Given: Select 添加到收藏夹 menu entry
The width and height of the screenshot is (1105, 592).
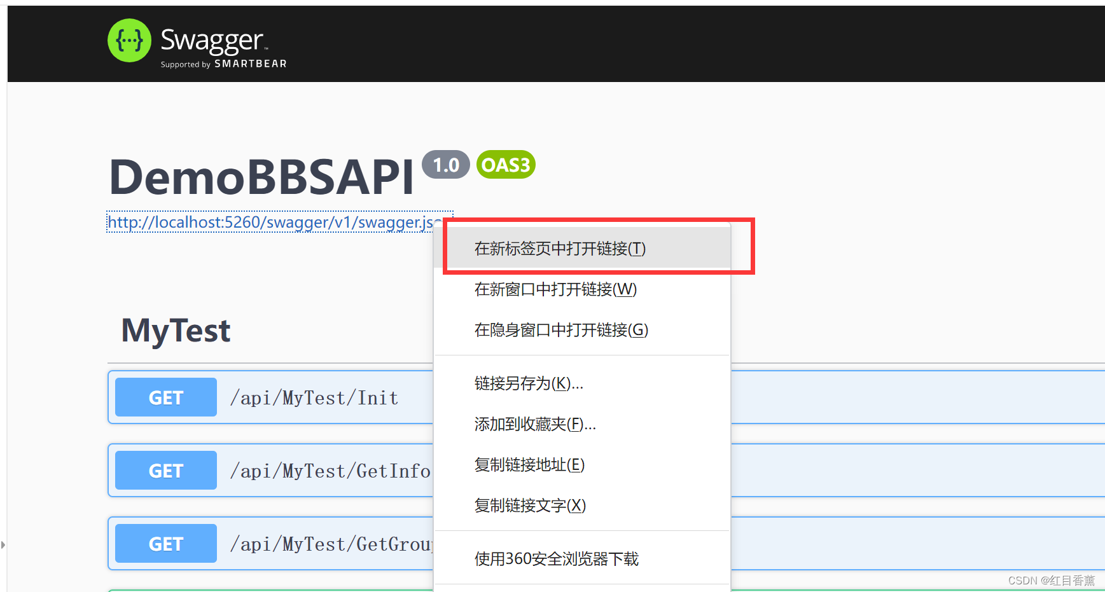Looking at the screenshot, I should point(534,424).
